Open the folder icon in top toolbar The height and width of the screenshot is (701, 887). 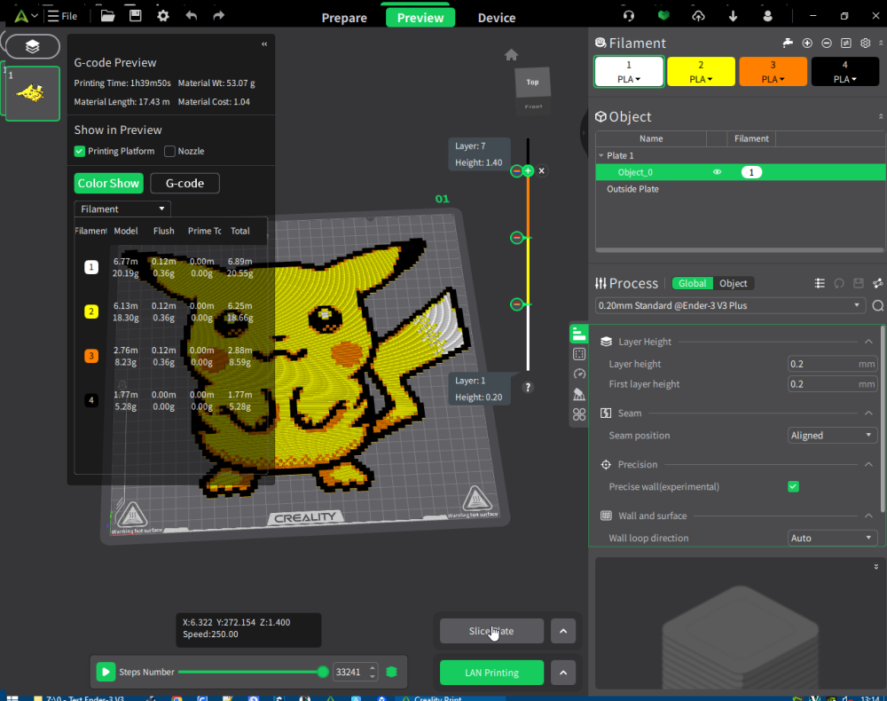[107, 16]
